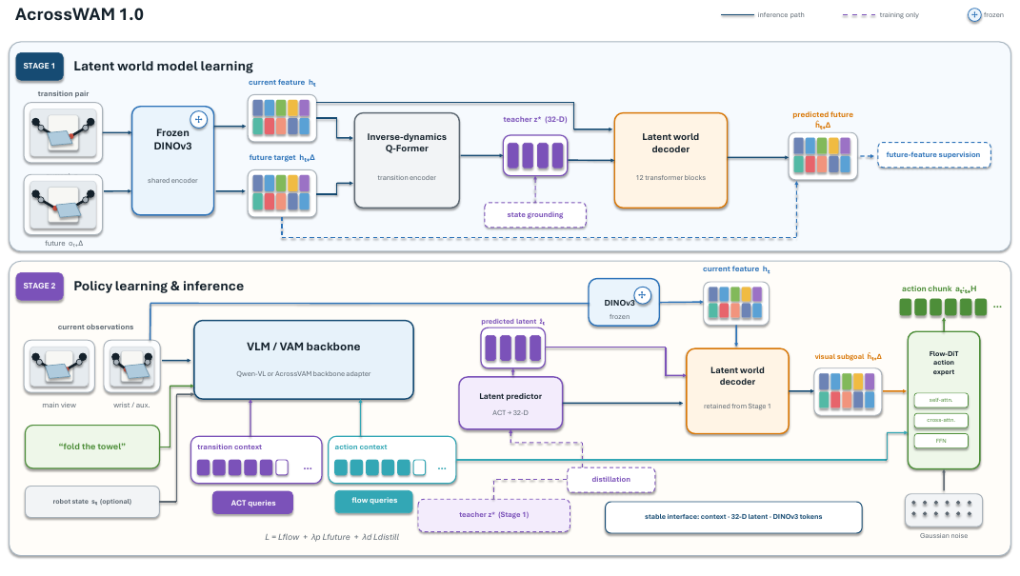Click the predicted latent purple tokens
The image size is (1020, 576).
[512, 348]
